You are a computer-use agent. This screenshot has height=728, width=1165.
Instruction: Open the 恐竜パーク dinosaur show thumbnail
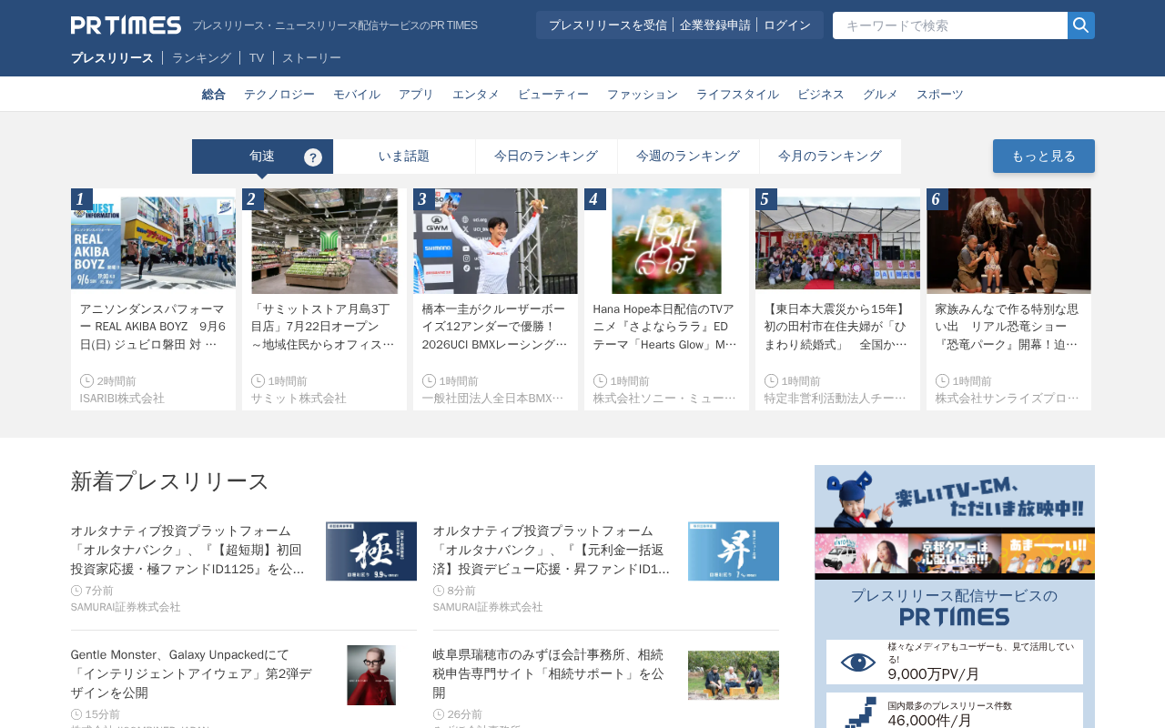1008,241
